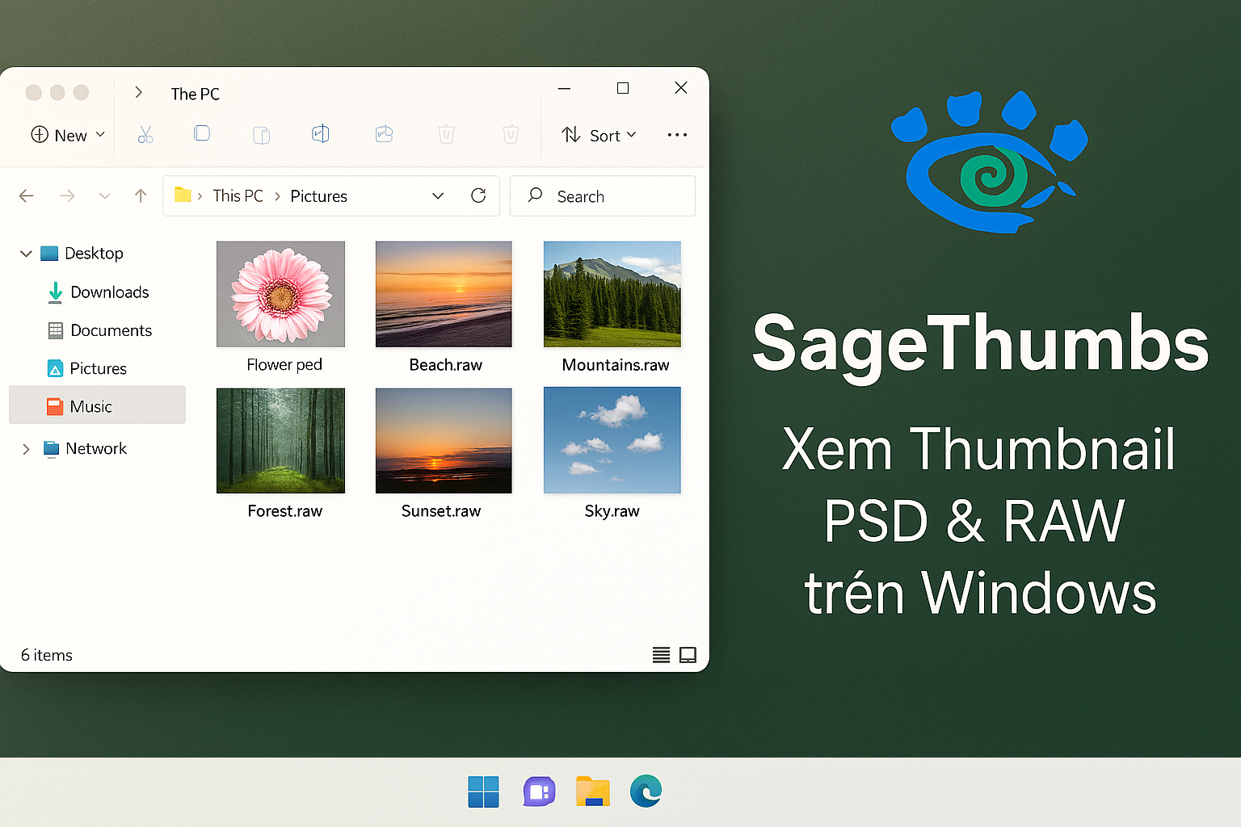Click the Paste icon in toolbar
The width and height of the screenshot is (1241, 827).
tap(261, 135)
